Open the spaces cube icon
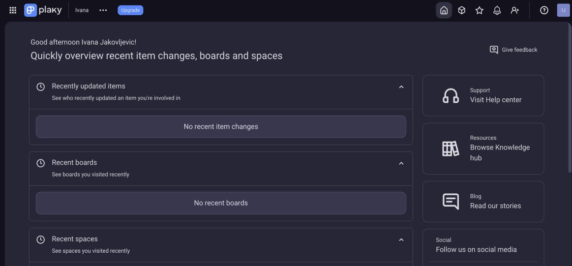 pyautogui.click(x=461, y=10)
